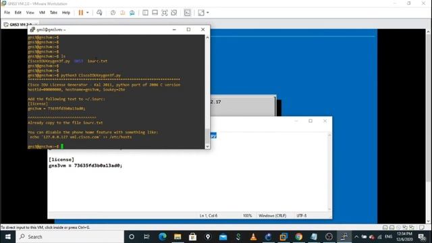Viewport: 432px width, 243px height.
Task: Open the Tabs menu
Action: pyautogui.click(x=53, y=13)
